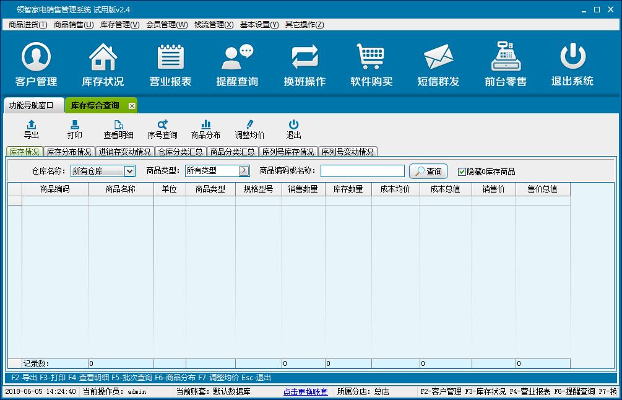Image resolution: width=622 pixels, height=400 pixels.
Task: Focus the 商品编码或名称 input field
Action: pyautogui.click(x=363, y=171)
